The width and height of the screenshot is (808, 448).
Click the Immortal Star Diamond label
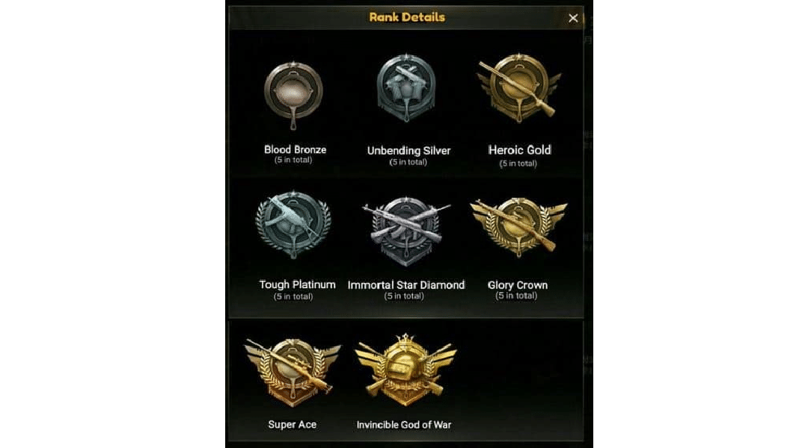(406, 285)
